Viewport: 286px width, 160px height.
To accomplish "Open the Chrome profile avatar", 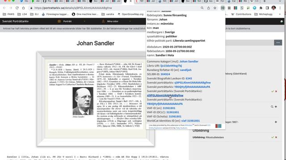I will (x=273, y=8).
